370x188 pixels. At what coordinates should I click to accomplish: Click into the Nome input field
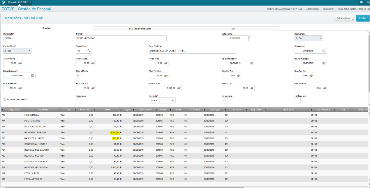point(121,38)
